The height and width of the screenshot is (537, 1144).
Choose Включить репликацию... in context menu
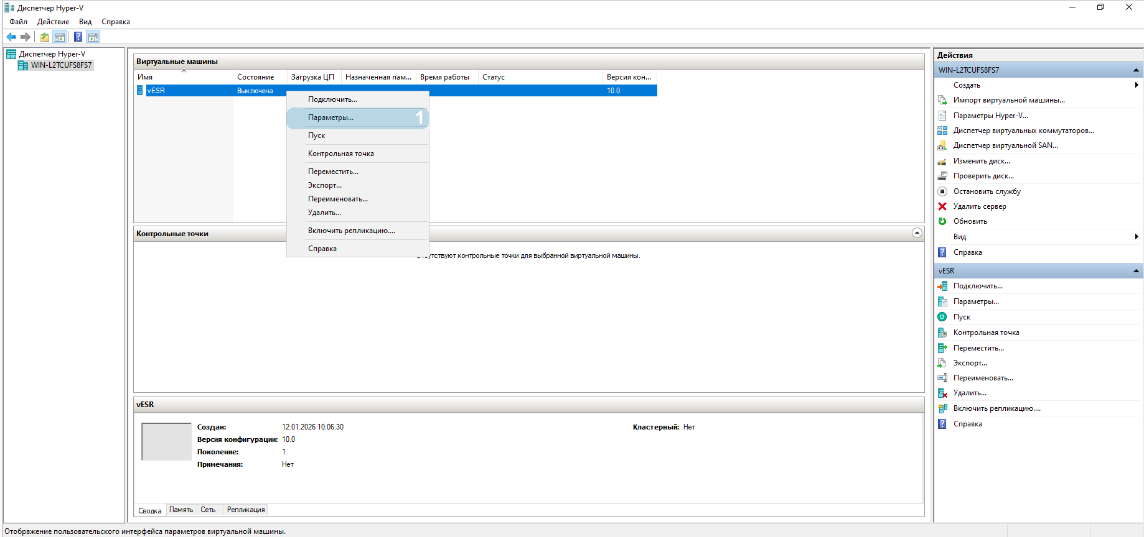pyautogui.click(x=358, y=231)
